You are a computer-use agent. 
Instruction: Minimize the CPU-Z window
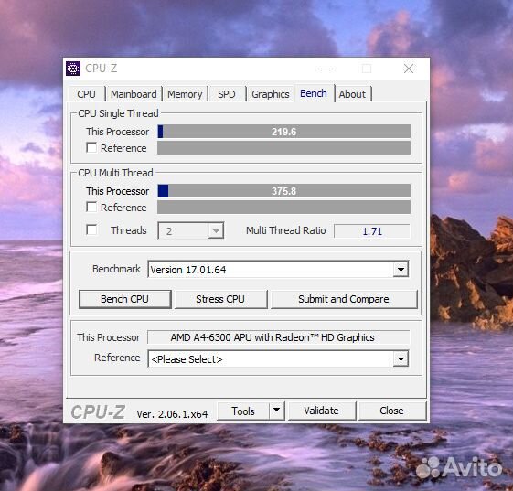(x=326, y=69)
